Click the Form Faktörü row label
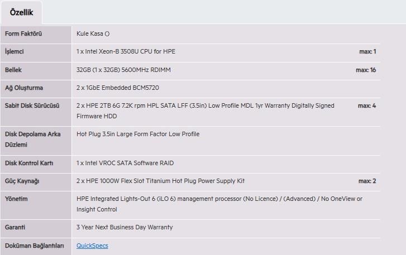Image resolution: width=406 pixels, height=255 pixels. (x=23, y=34)
